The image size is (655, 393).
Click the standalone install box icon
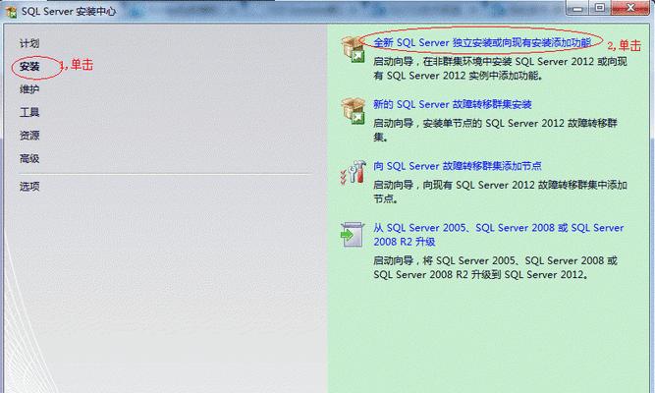point(354,49)
